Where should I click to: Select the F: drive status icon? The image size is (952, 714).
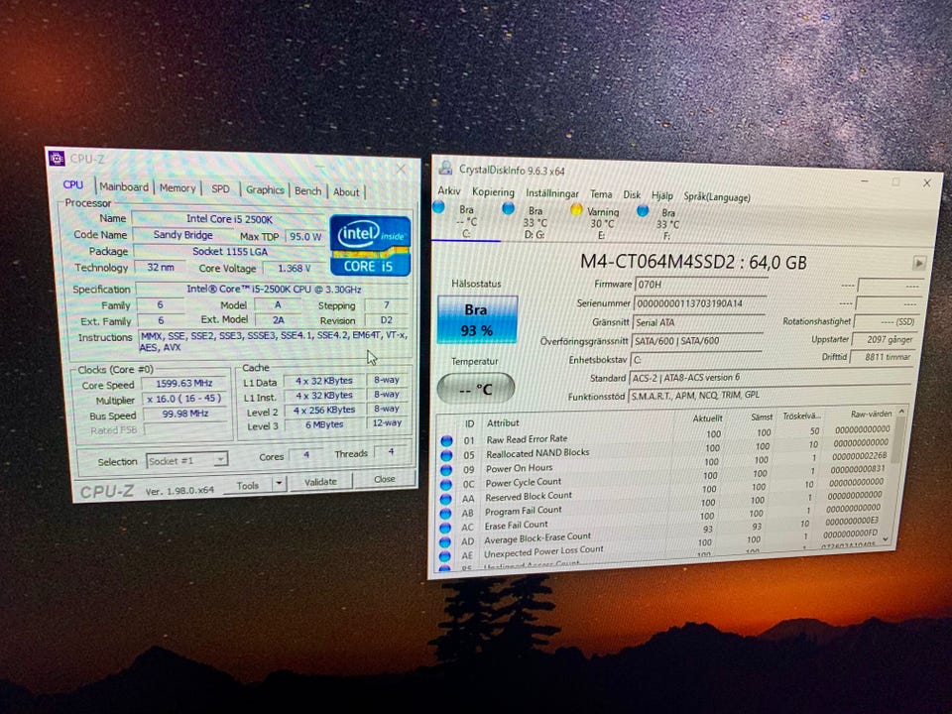point(643,210)
